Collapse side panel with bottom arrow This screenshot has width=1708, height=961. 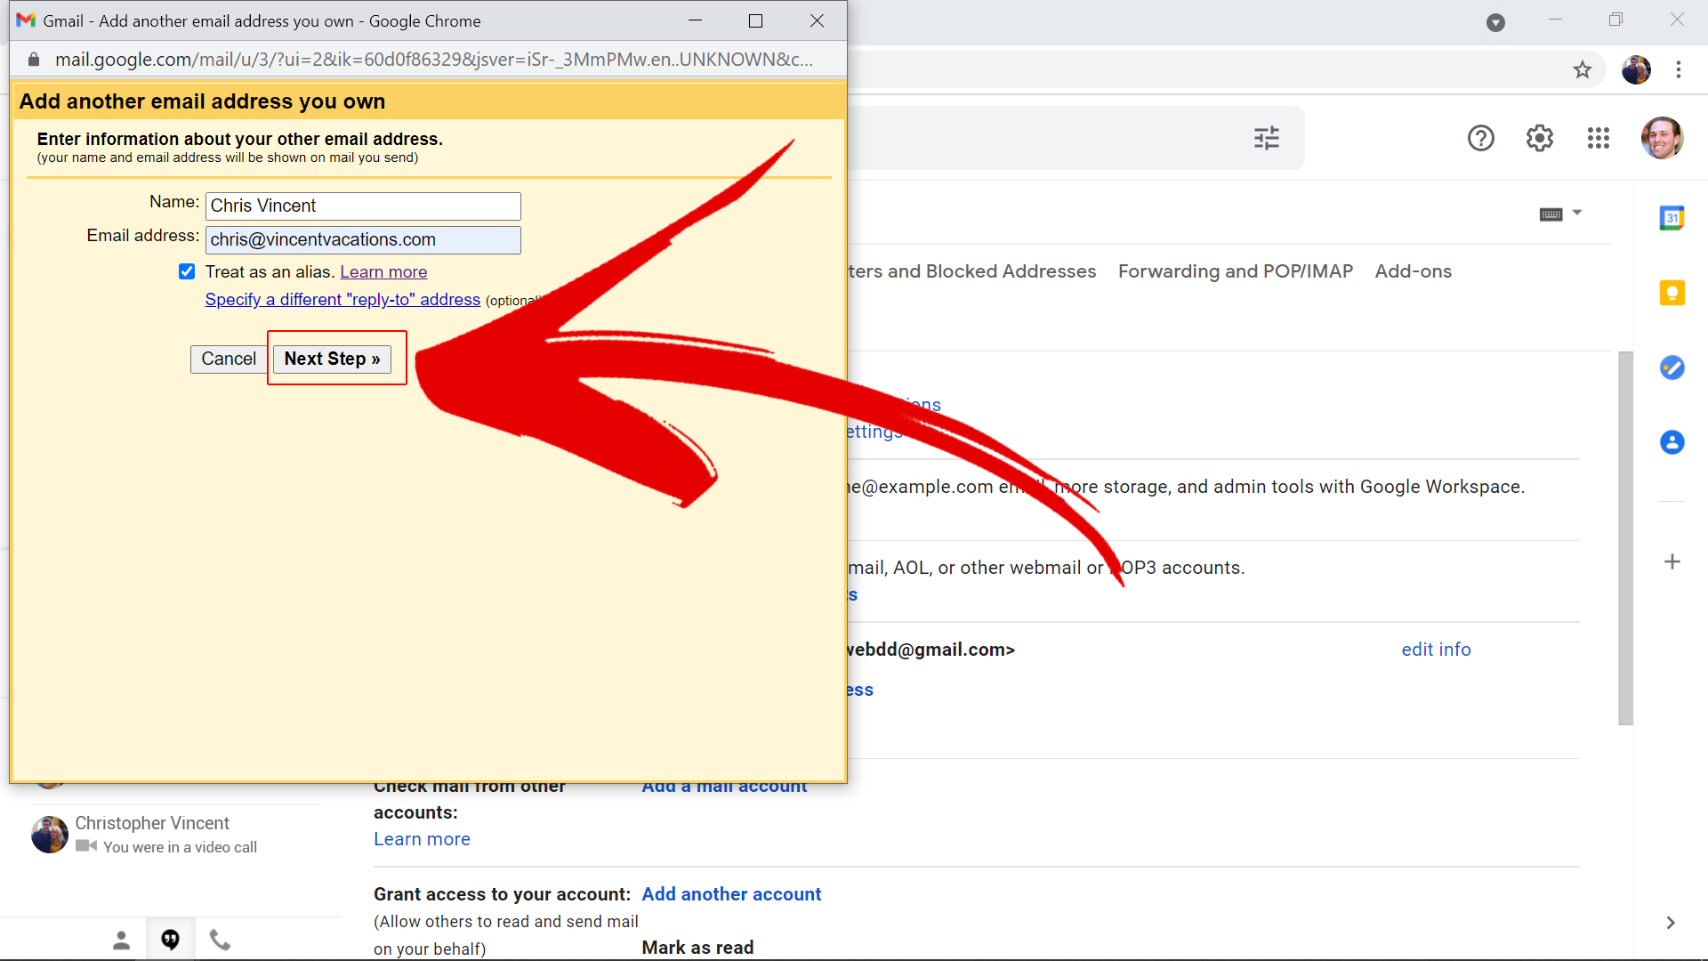coord(1671,923)
